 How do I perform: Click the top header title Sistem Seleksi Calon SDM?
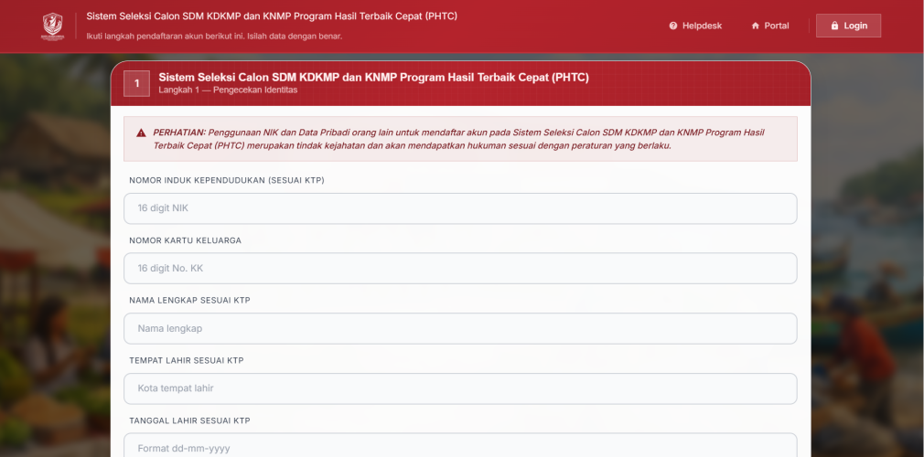tap(272, 16)
